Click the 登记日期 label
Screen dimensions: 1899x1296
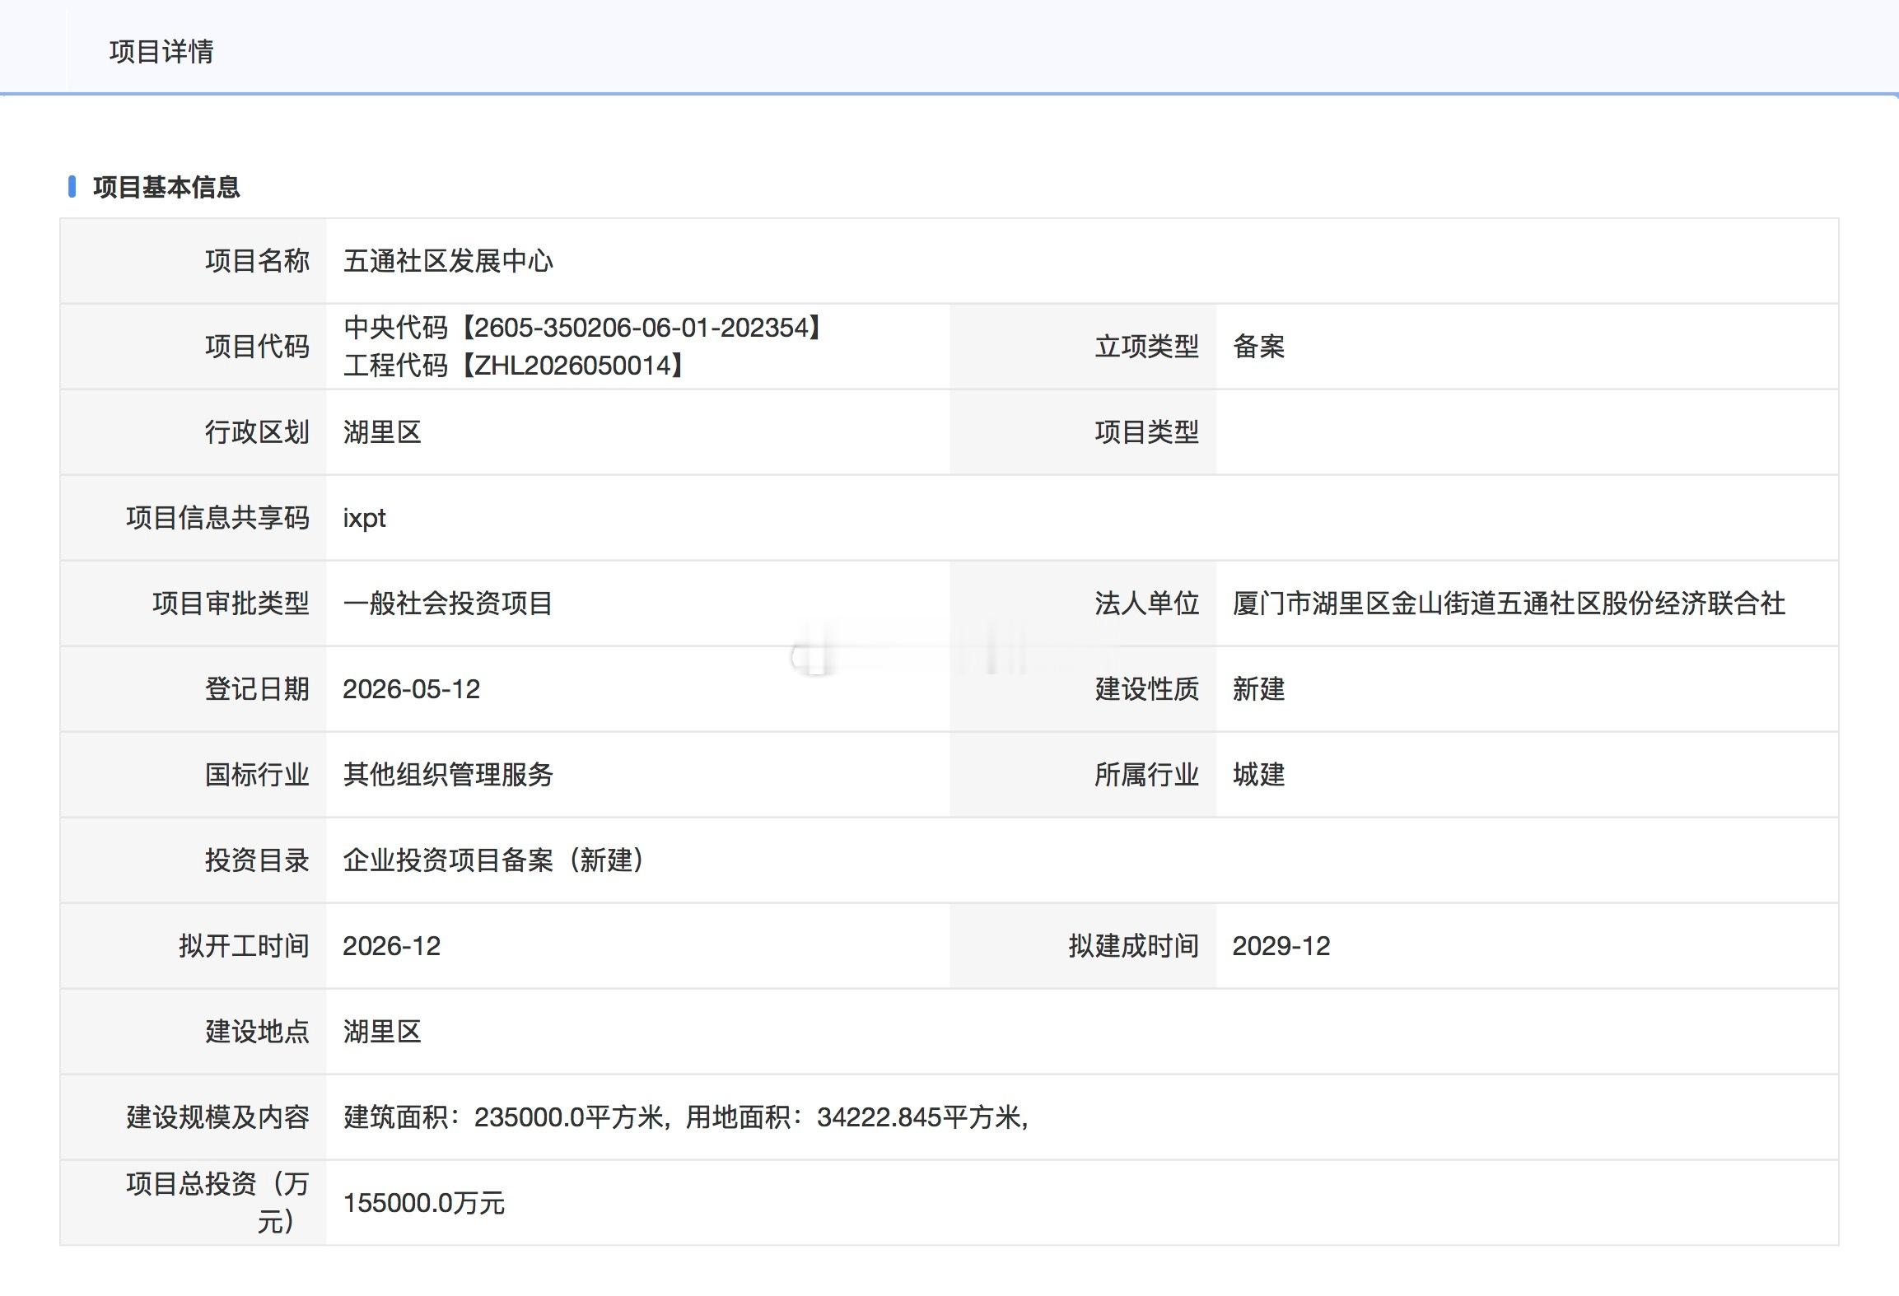tap(257, 689)
